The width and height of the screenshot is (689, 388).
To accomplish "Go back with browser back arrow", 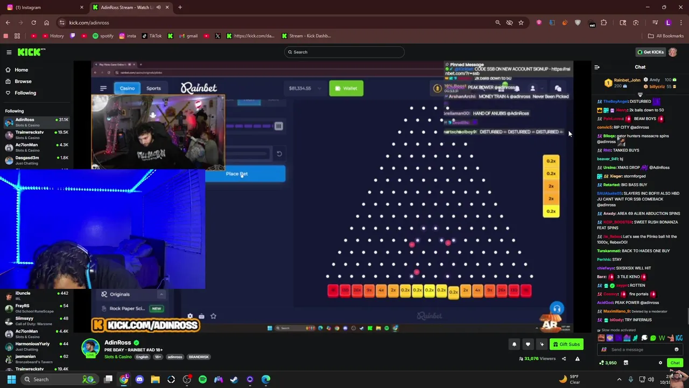I will tap(8, 23).
